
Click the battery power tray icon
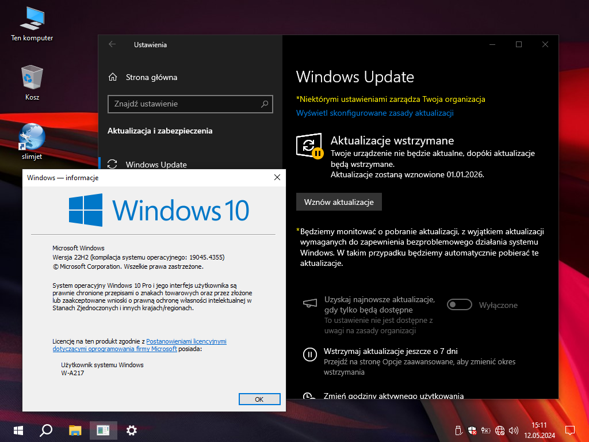click(x=485, y=430)
